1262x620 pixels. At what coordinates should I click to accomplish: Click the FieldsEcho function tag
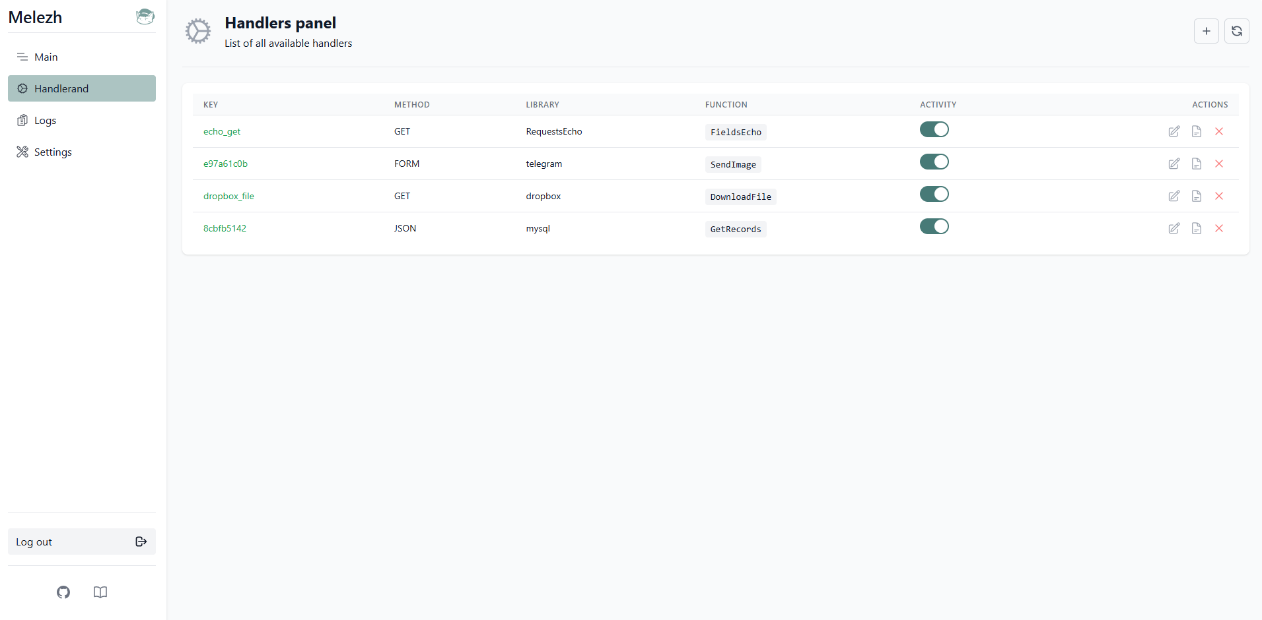[x=736, y=132]
